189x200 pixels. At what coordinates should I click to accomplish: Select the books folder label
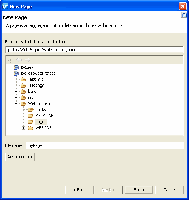point(40,109)
